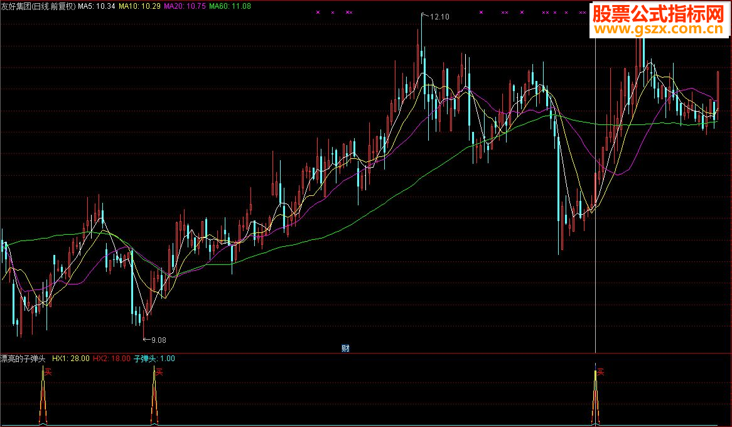Click the 9.08 low price label
The image size is (732, 427).
coord(159,340)
